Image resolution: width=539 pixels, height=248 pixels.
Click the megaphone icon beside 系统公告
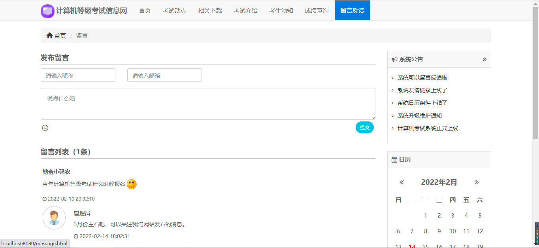(394, 59)
